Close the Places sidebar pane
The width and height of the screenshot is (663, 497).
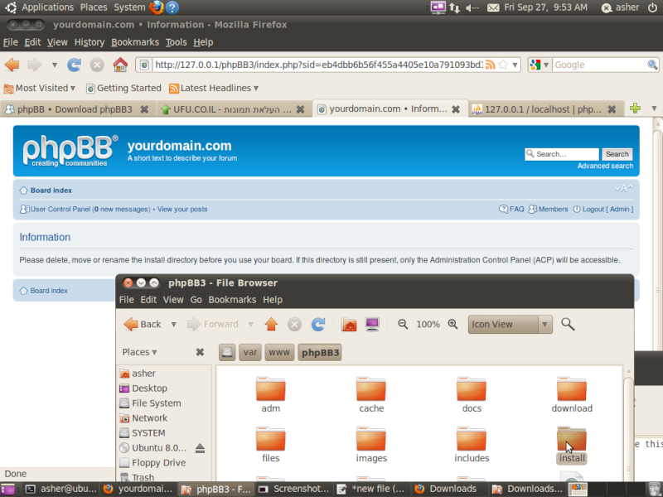click(200, 352)
